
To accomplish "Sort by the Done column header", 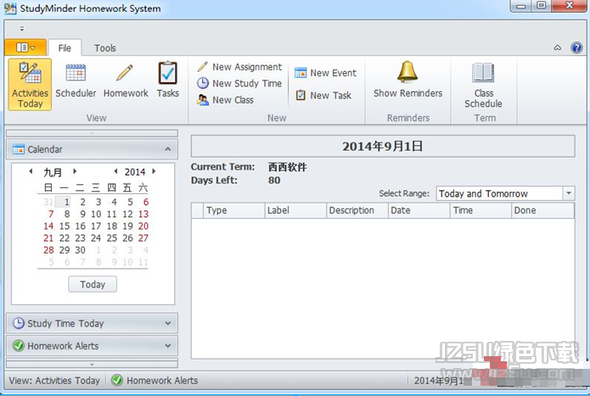I will click(542, 210).
